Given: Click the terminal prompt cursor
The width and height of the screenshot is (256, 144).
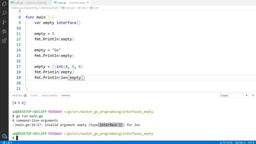Looking at the screenshot, I should coord(17,138).
